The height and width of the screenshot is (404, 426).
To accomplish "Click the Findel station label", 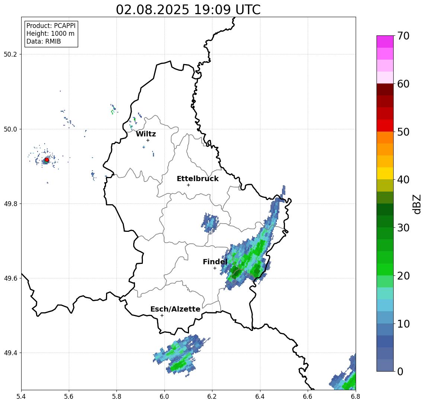I will 215,262.
